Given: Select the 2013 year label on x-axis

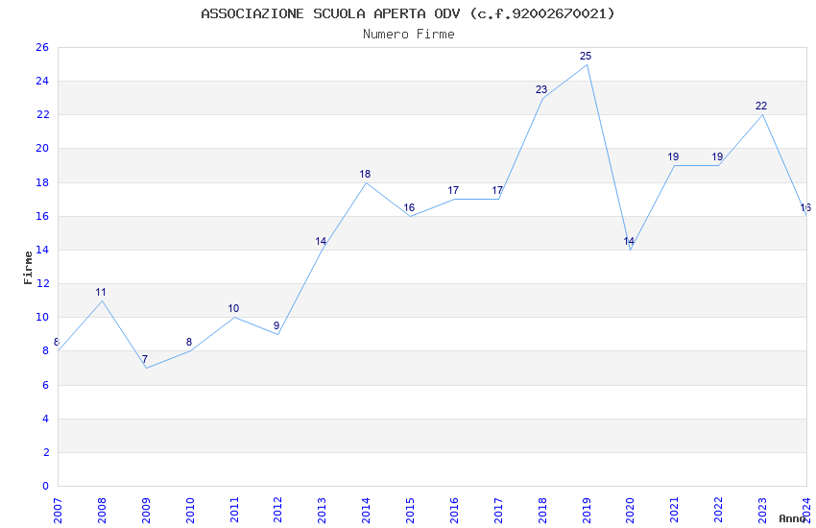Looking at the screenshot, I should click(x=323, y=511).
